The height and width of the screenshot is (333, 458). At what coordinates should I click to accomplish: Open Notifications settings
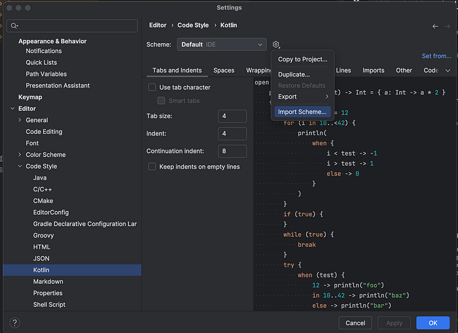[x=44, y=51]
